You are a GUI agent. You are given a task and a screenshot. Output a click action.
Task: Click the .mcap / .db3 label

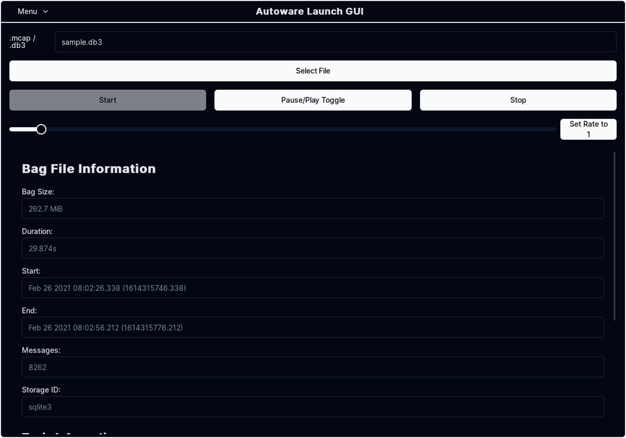pyautogui.click(x=21, y=42)
